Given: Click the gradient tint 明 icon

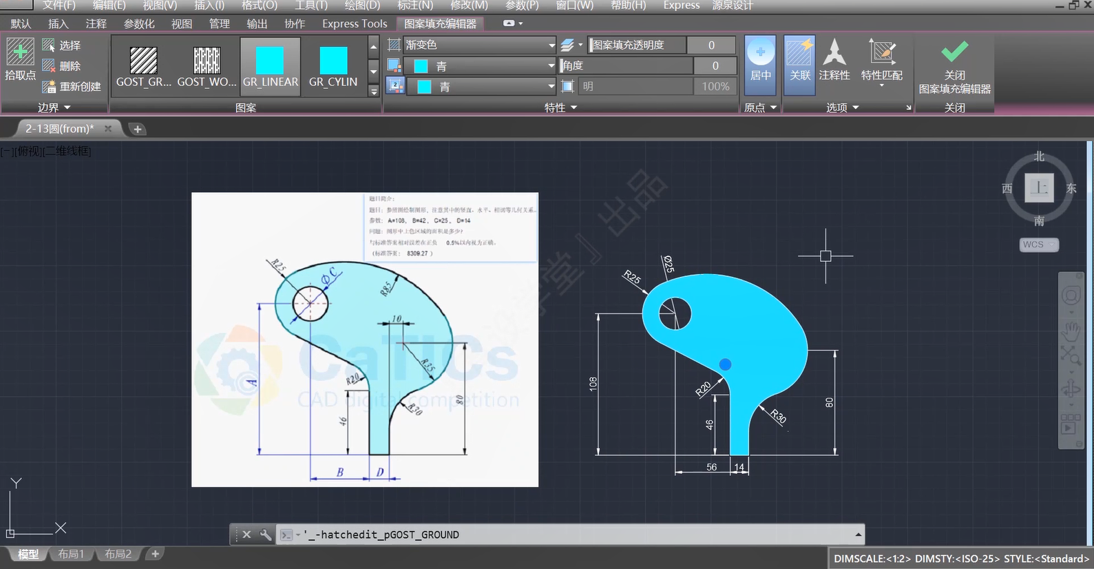Looking at the screenshot, I should coord(567,86).
